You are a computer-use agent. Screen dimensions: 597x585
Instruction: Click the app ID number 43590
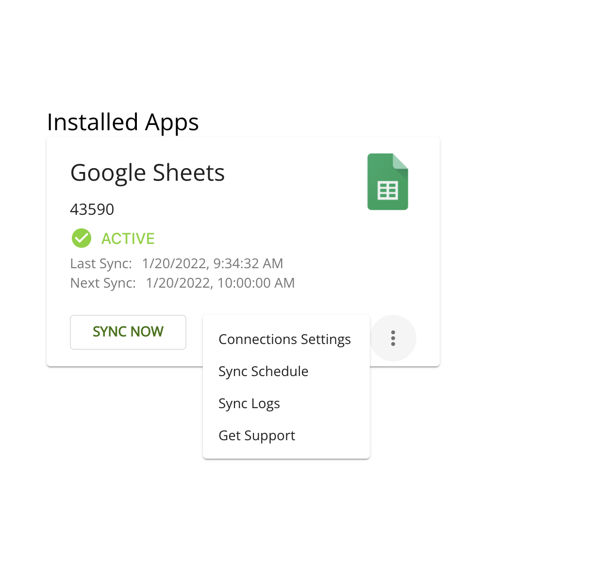point(92,209)
